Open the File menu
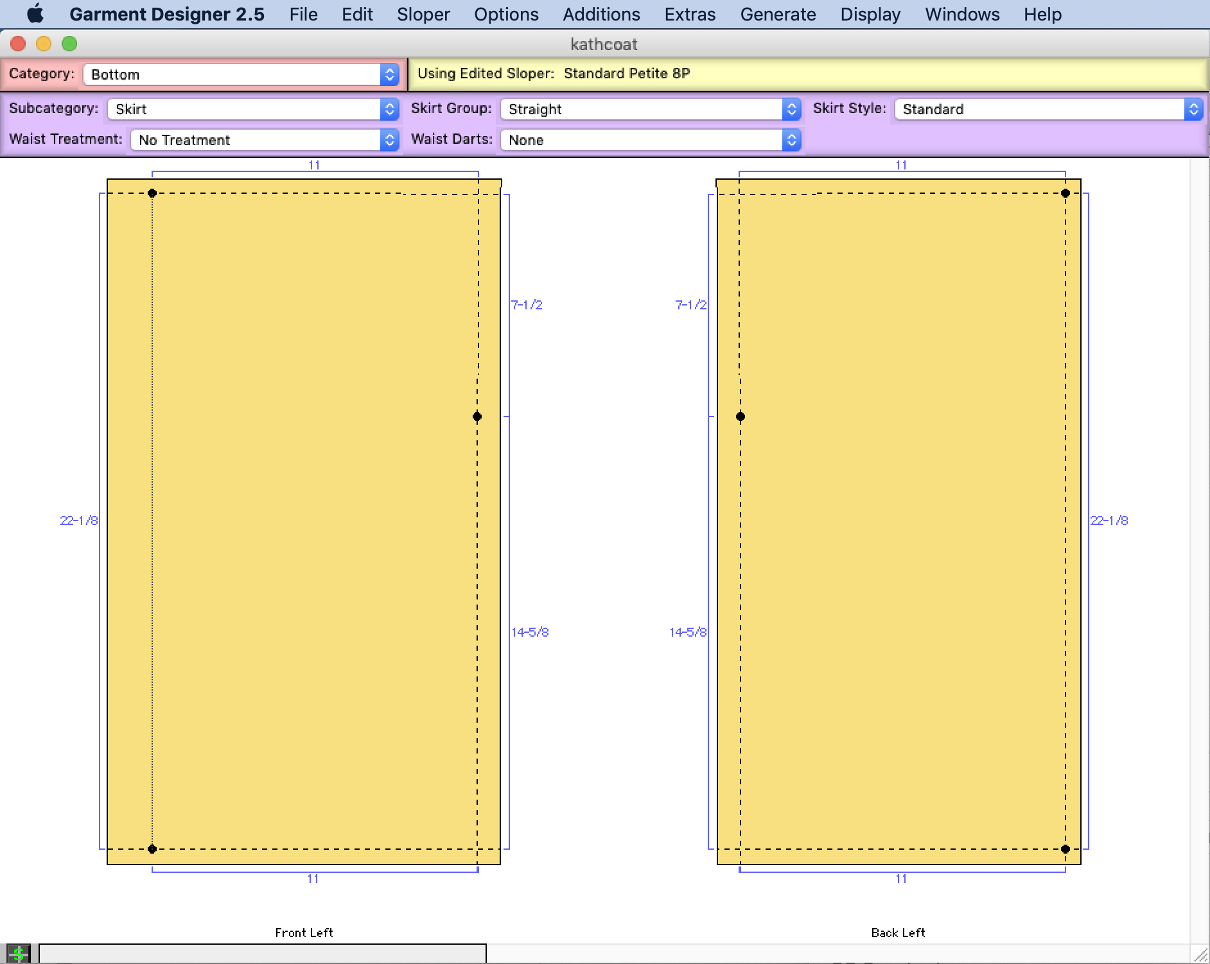This screenshot has height=964, width=1210. [303, 14]
